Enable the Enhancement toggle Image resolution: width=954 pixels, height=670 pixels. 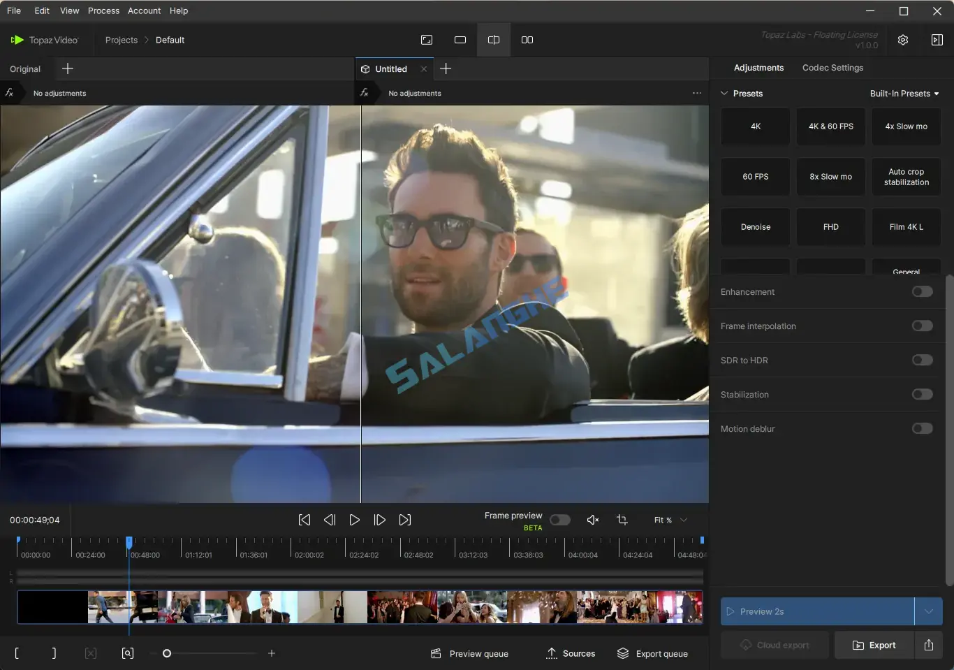(922, 291)
